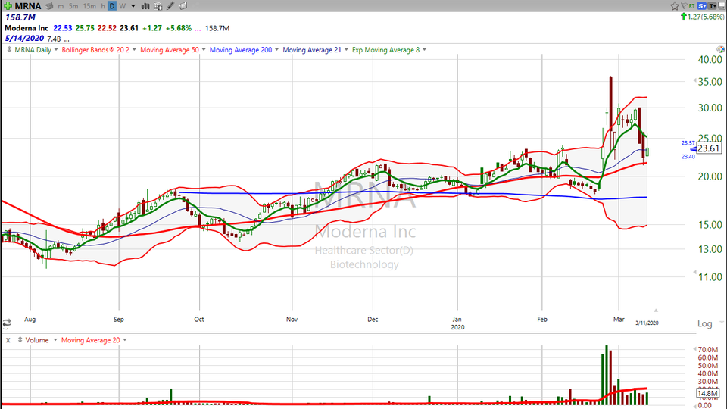Click the Jan 2020 time axis label
The image size is (727, 409).
(x=457, y=323)
